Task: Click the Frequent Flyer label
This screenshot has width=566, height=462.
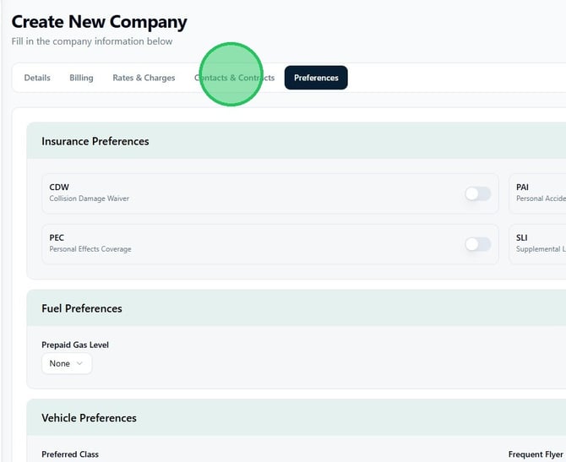Action: 536,454
